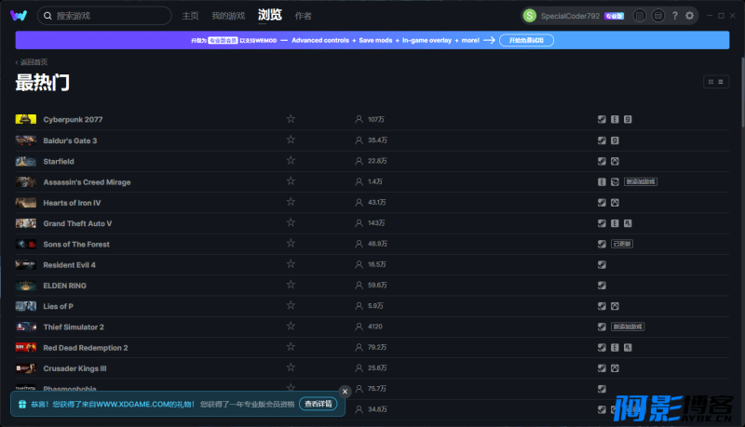The width and height of the screenshot is (745, 427).
Task: Click the Hearts of Iron IV title
Action: (x=72, y=203)
